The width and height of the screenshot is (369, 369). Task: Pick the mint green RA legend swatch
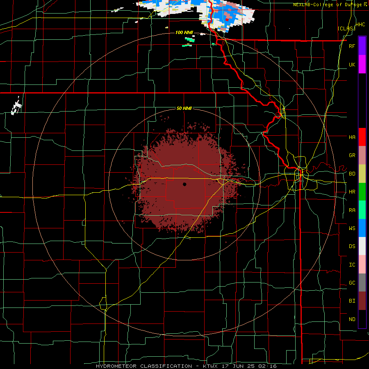coord(362,210)
